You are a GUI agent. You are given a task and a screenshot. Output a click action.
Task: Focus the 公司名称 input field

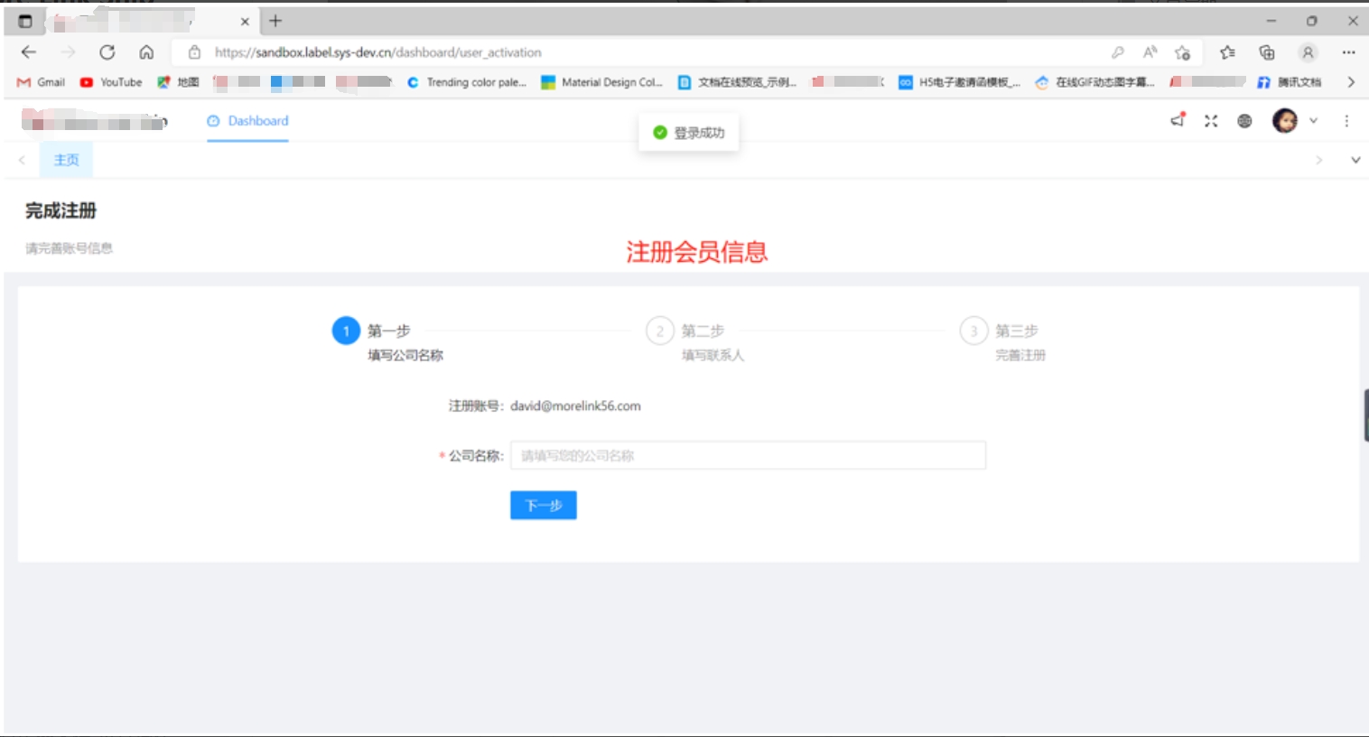point(748,455)
